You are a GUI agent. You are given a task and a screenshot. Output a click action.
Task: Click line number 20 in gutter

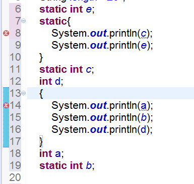[x=15, y=177]
